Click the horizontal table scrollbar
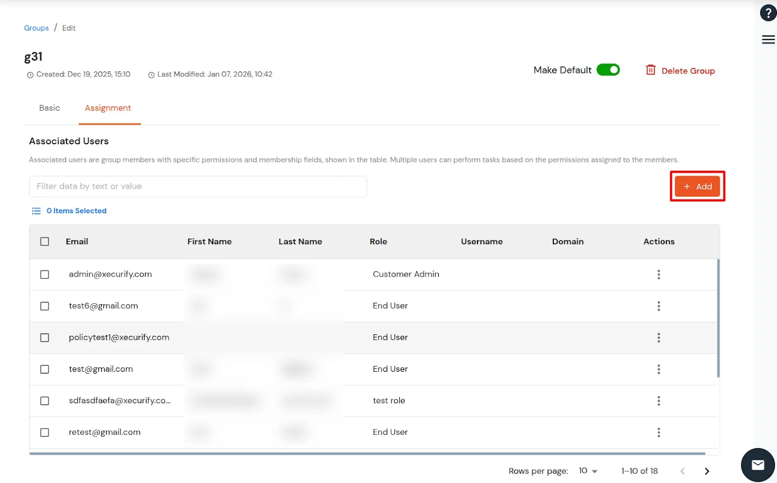777x483 pixels. pyautogui.click(x=367, y=453)
